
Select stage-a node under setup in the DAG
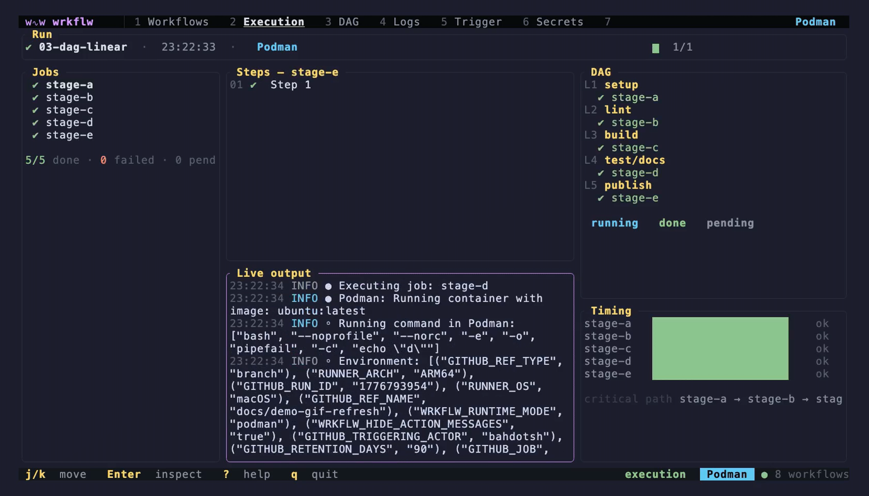coord(635,97)
